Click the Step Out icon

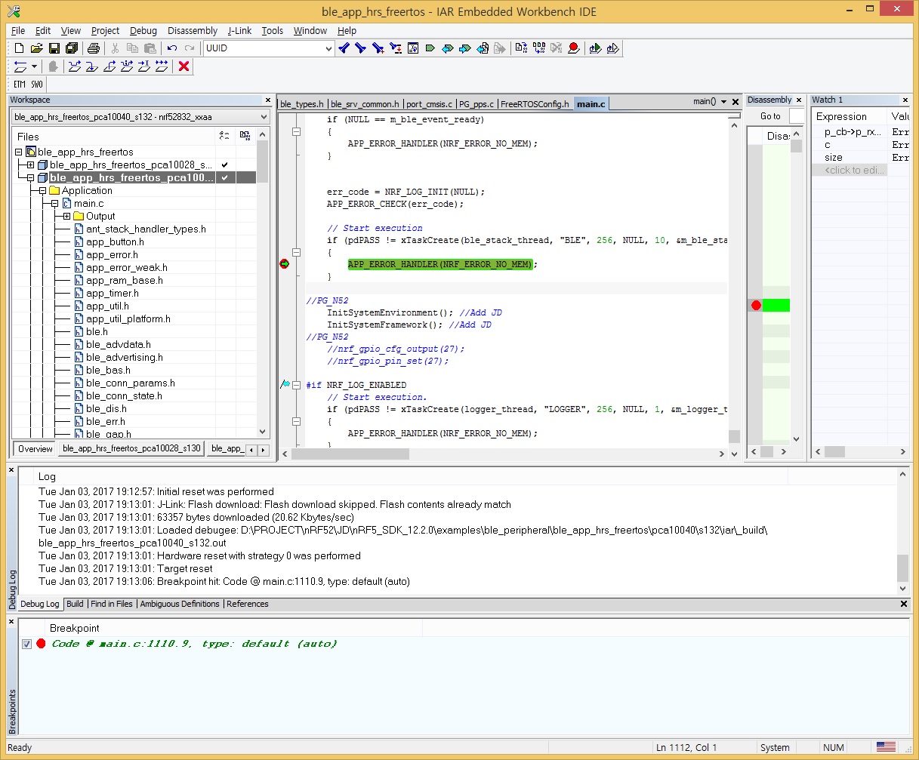coord(109,66)
